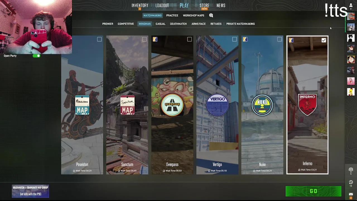Click the Inferno shield badge

pos(307,105)
